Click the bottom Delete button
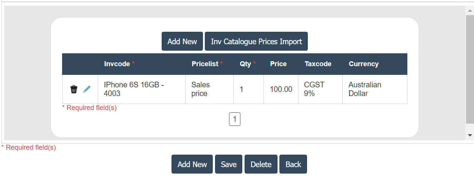Image resolution: width=474 pixels, height=183 pixels. point(261,164)
